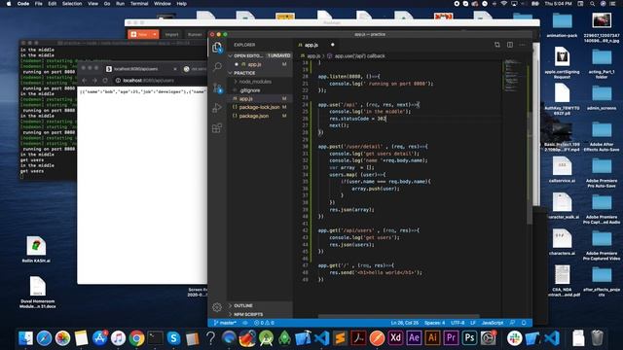Open Terminal from the dock
The height and width of the screenshot is (350, 623).
point(155,338)
